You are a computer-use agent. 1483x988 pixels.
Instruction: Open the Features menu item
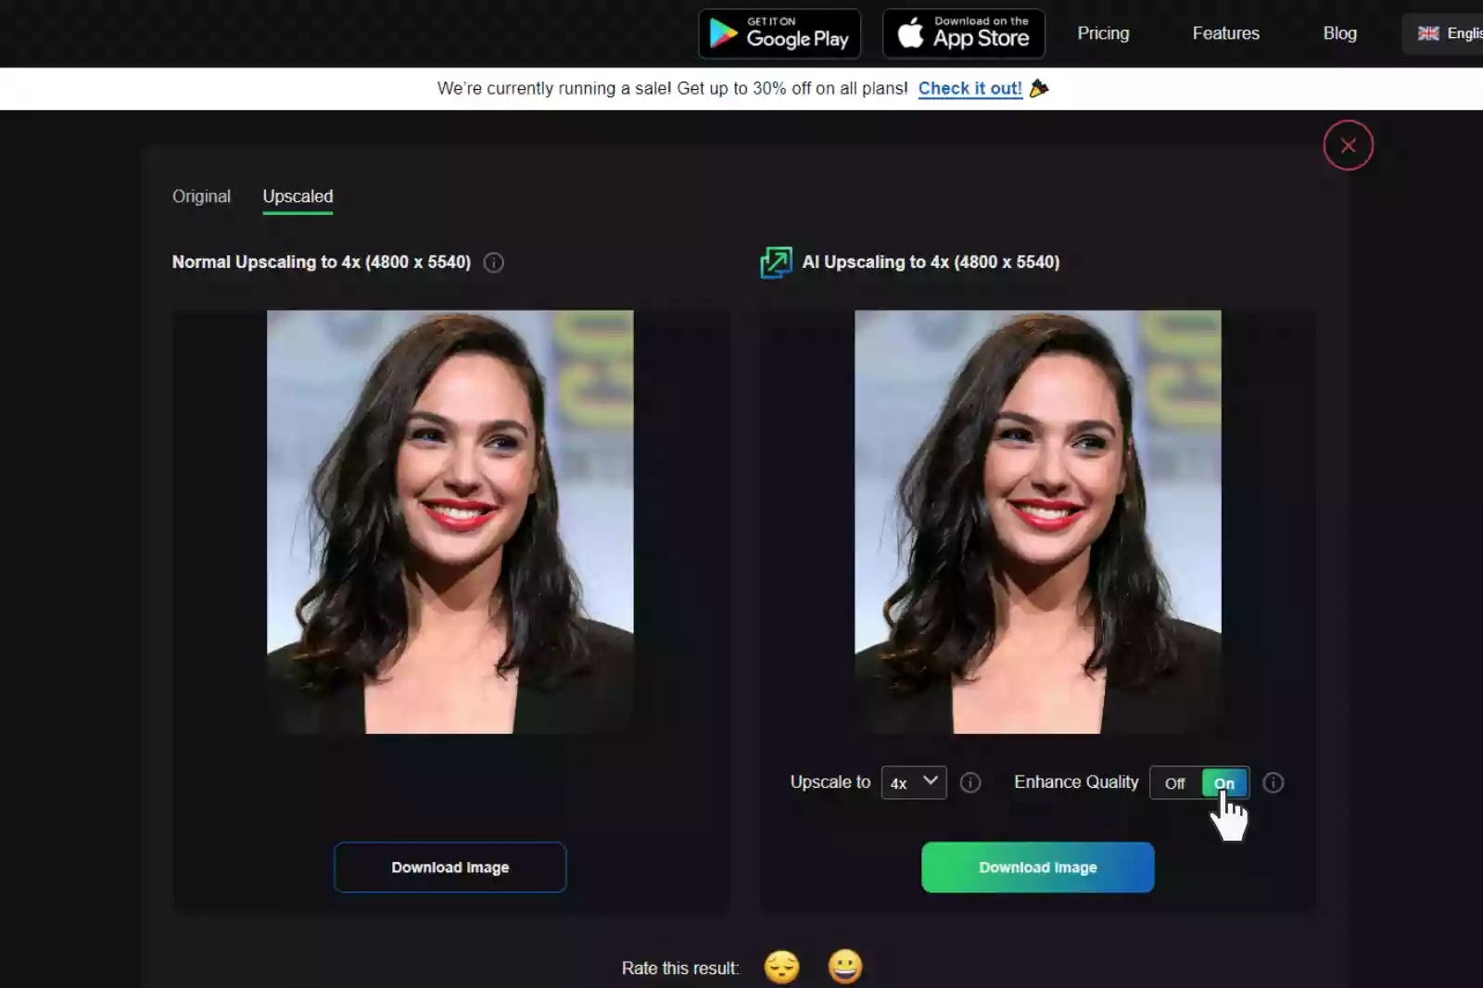(x=1225, y=33)
